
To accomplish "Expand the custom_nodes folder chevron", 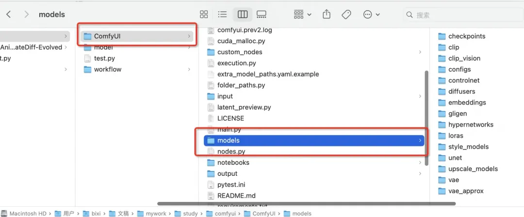I will click(420, 52).
